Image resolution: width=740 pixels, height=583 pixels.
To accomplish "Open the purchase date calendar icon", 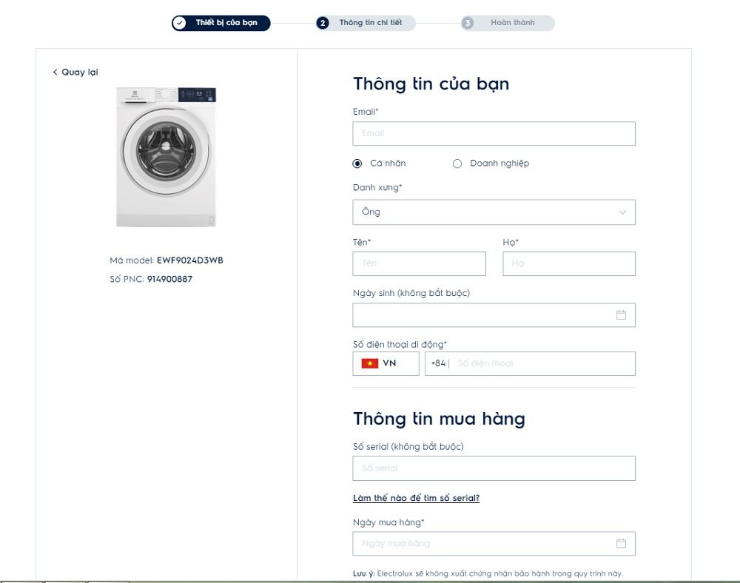I will 621,544.
